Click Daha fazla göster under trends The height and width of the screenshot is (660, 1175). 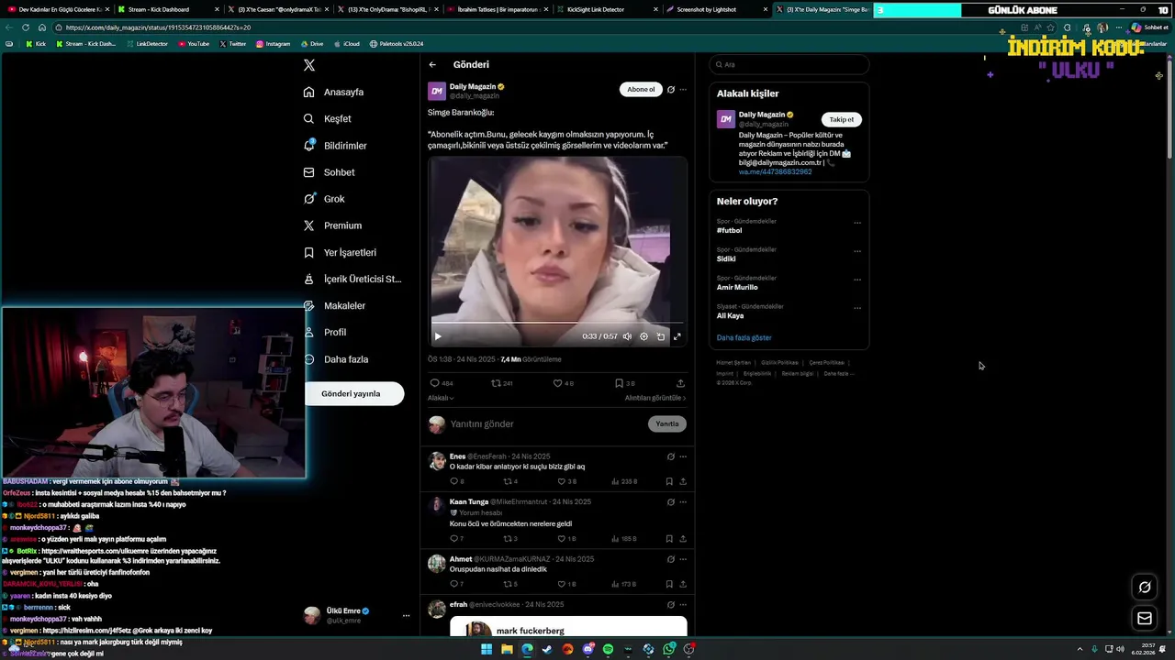[x=744, y=337]
